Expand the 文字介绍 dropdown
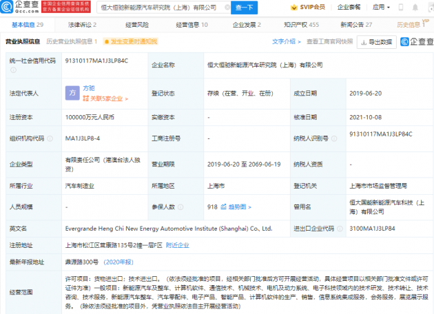Screen dimensions: 434x314 pyautogui.click(x=288, y=41)
